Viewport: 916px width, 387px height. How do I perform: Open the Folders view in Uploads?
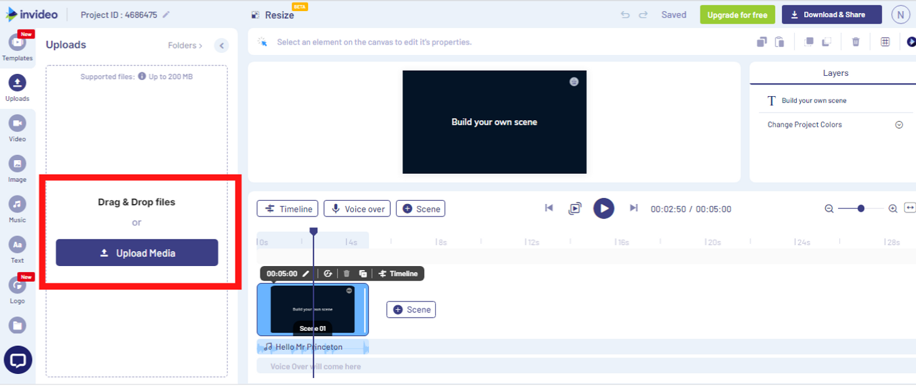point(185,45)
